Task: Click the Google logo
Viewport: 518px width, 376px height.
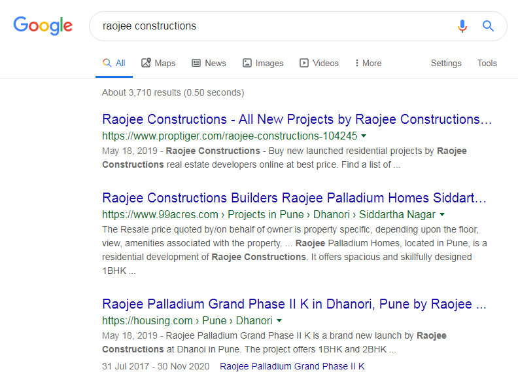Action: coord(43,26)
